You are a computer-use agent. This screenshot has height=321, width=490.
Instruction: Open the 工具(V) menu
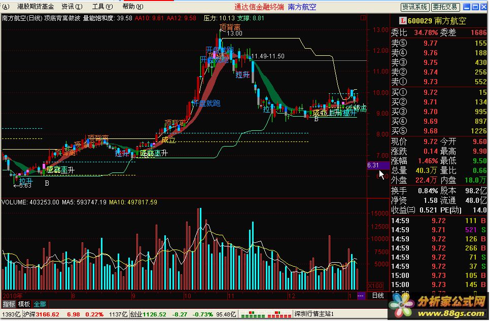[102, 7]
